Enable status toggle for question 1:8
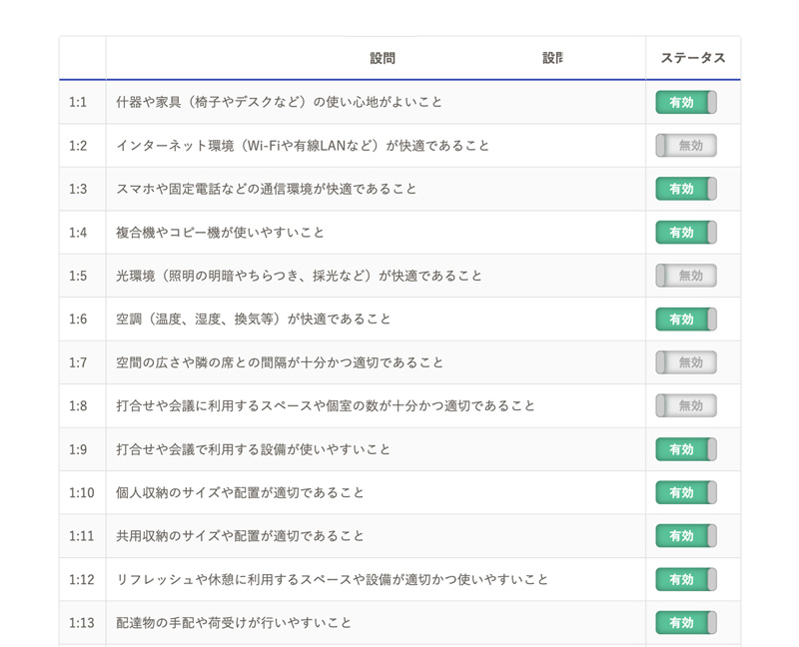 pyautogui.click(x=686, y=406)
